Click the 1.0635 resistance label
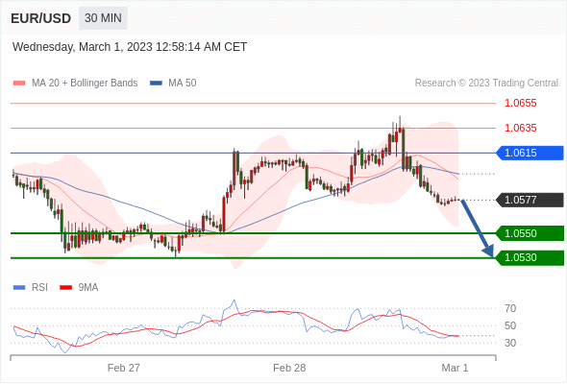567x384 pixels. coord(520,128)
